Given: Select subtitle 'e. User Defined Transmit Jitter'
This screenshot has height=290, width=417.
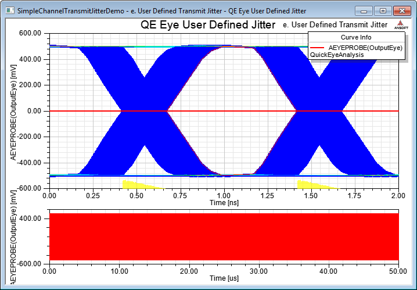Looking at the screenshot, I should [335, 25].
